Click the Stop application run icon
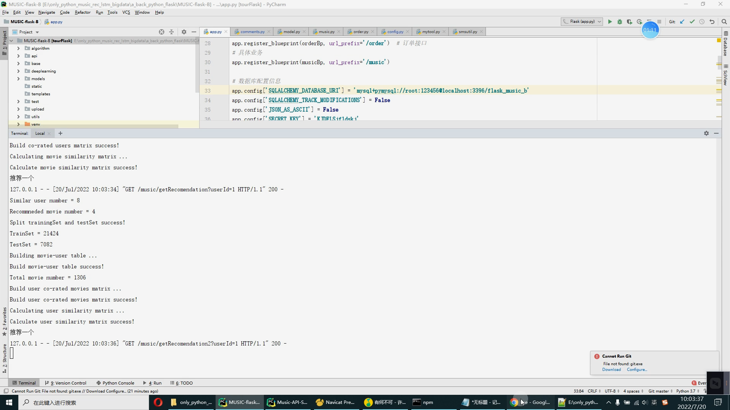Screen dimensions: 730x410 (x=659, y=22)
